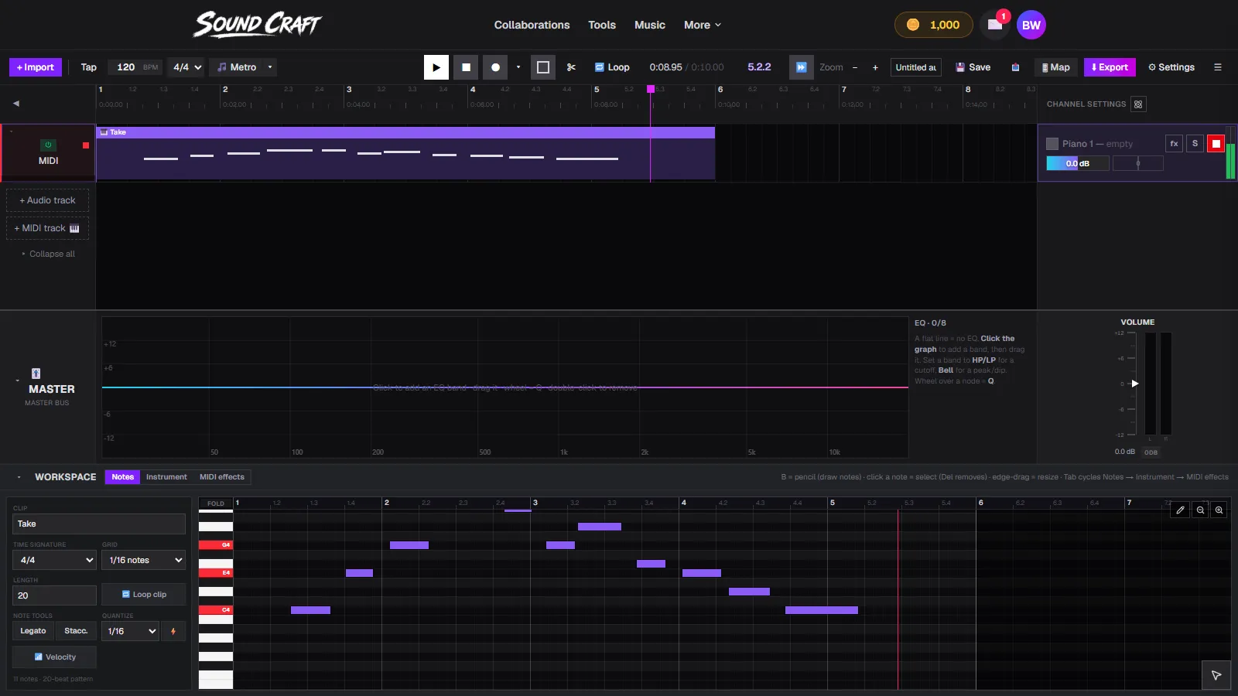The width and height of the screenshot is (1238, 696).
Task: Click the Import button
Action: click(x=36, y=67)
